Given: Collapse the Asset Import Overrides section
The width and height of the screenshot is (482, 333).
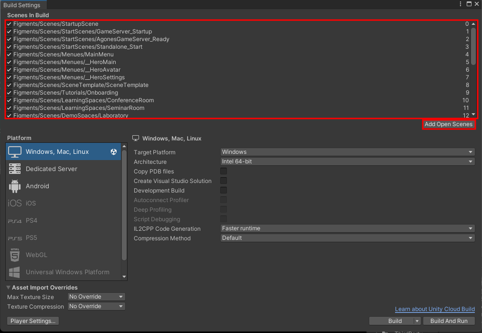Looking at the screenshot, I should point(8,288).
